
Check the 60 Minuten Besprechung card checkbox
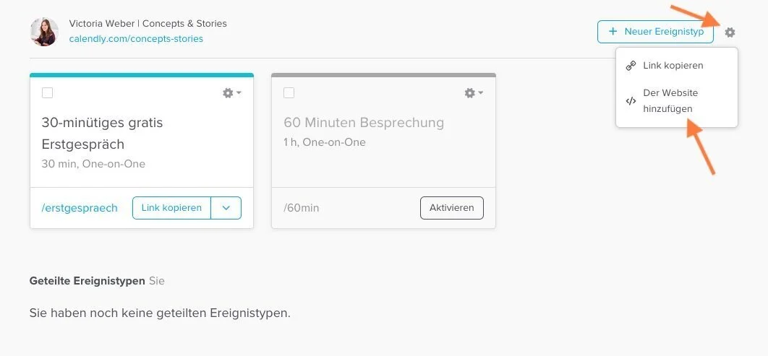[x=289, y=93]
